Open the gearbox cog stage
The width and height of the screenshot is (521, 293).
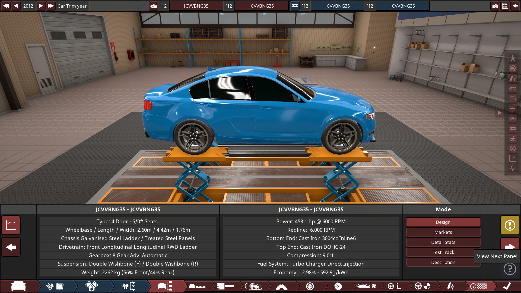coord(281,287)
